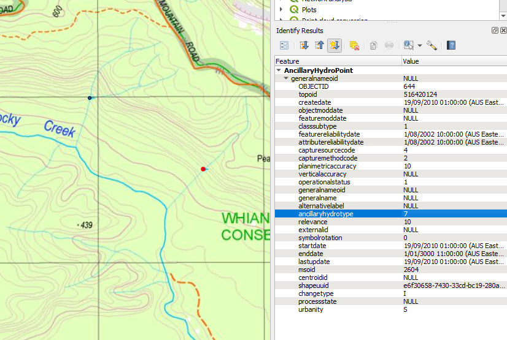
Task: Click the Value column header
Action: pyautogui.click(x=454, y=61)
